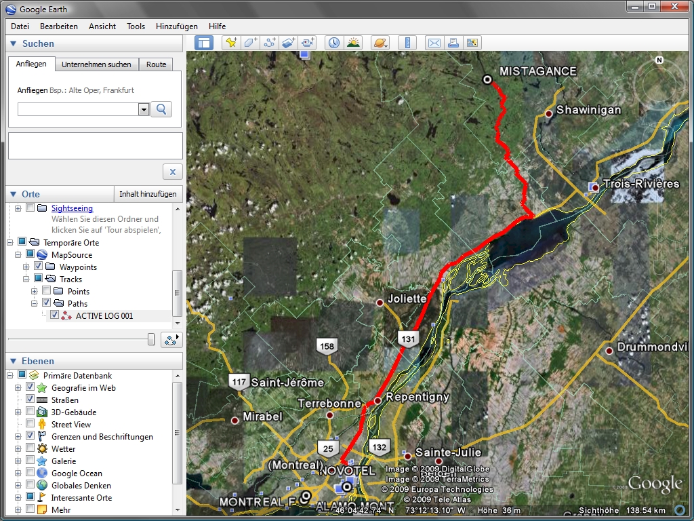The height and width of the screenshot is (521, 694).
Task: Open the Anfliegen search history dropdown
Action: (x=144, y=109)
